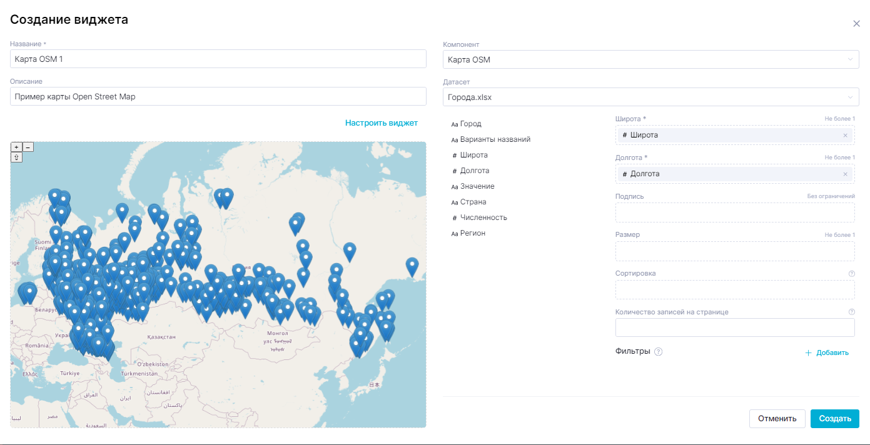Click the Название input field
The width and height of the screenshot is (870, 445).
(x=218, y=59)
